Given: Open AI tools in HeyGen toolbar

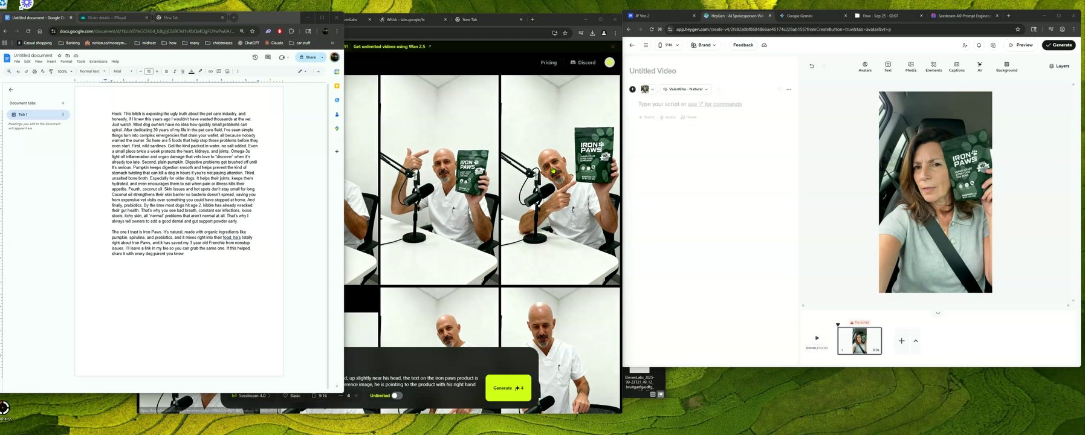Looking at the screenshot, I should [x=979, y=66].
